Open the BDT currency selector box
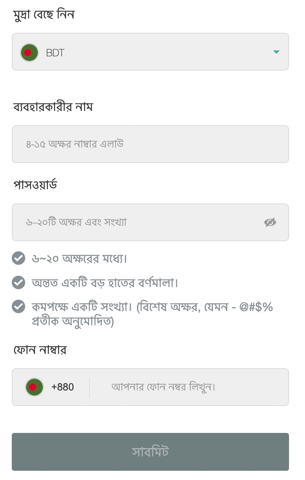305x480 pixels. [x=150, y=52]
